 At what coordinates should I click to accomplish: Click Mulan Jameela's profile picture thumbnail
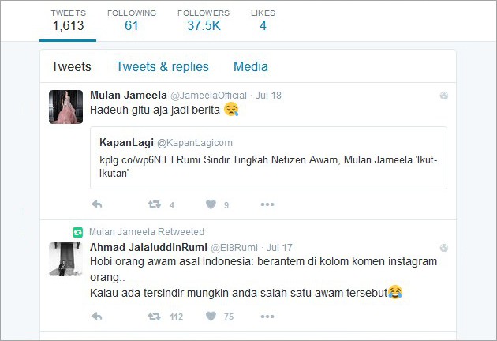click(66, 107)
